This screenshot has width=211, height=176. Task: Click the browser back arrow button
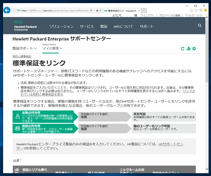[7, 10]
